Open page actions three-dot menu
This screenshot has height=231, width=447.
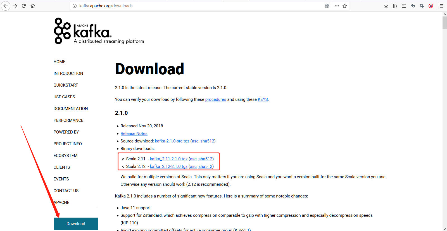coord(337,6)
